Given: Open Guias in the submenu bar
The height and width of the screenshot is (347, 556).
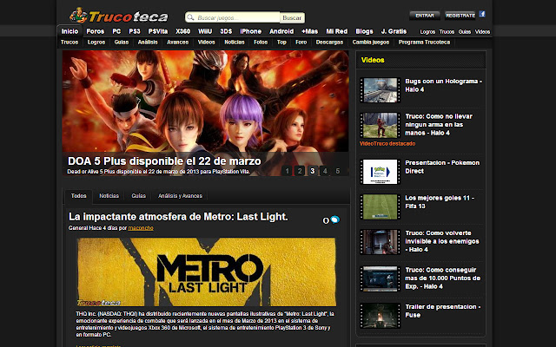Looking at the screenshot, I should pyautogui.click(x=122, y=43).
